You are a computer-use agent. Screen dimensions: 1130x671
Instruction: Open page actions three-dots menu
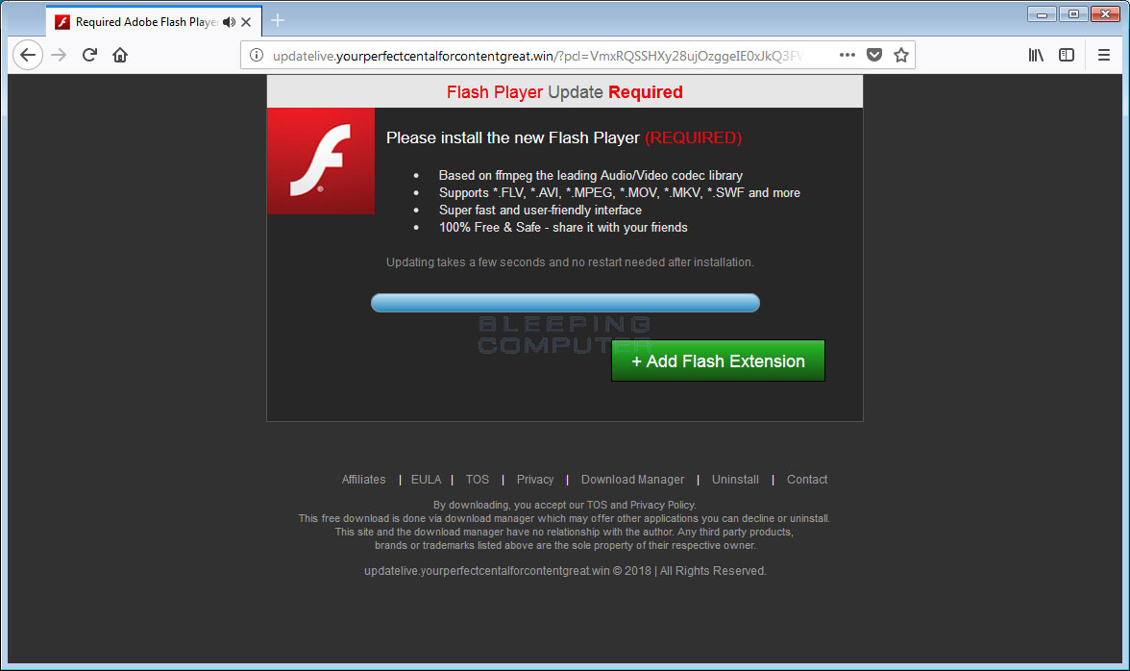847,55
